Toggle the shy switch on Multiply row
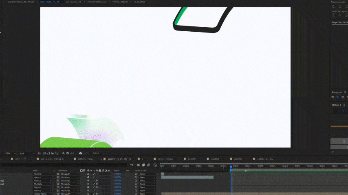This screenshot has width=348, height=195. point(88,184)
